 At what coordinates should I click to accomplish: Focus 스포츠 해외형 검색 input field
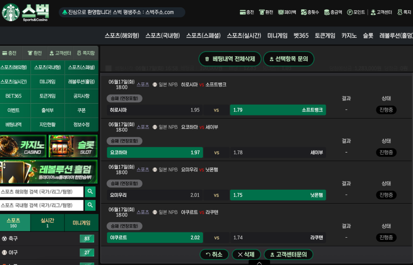pyautogui.click(x=42, y=192)
